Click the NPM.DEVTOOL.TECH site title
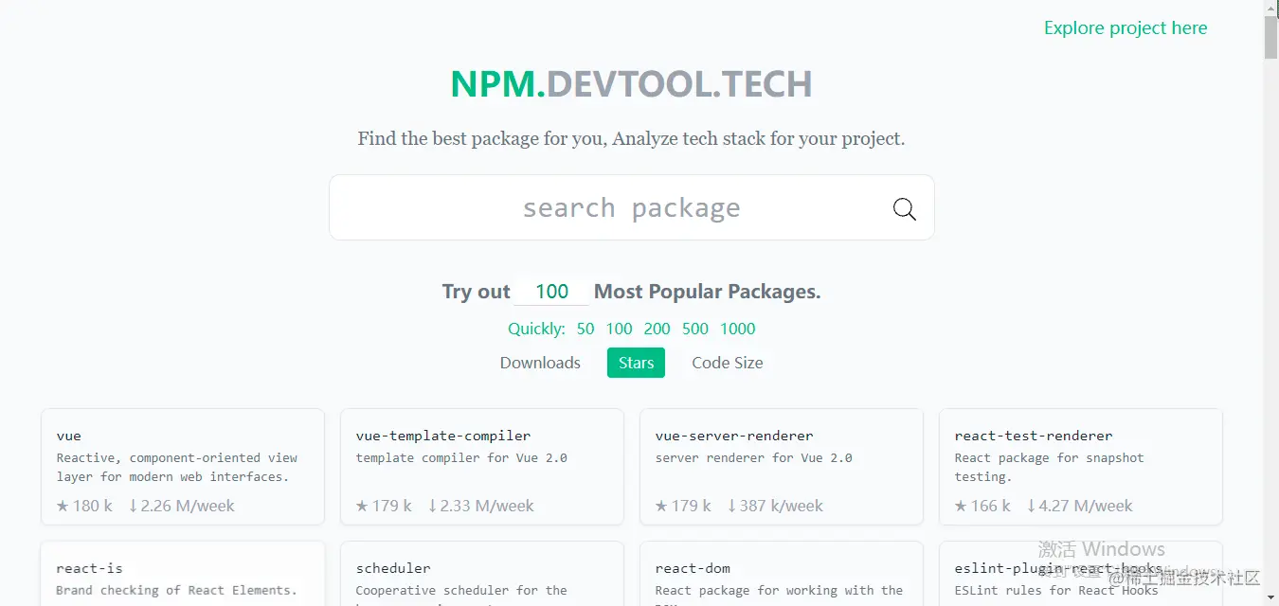 (631, 84)
